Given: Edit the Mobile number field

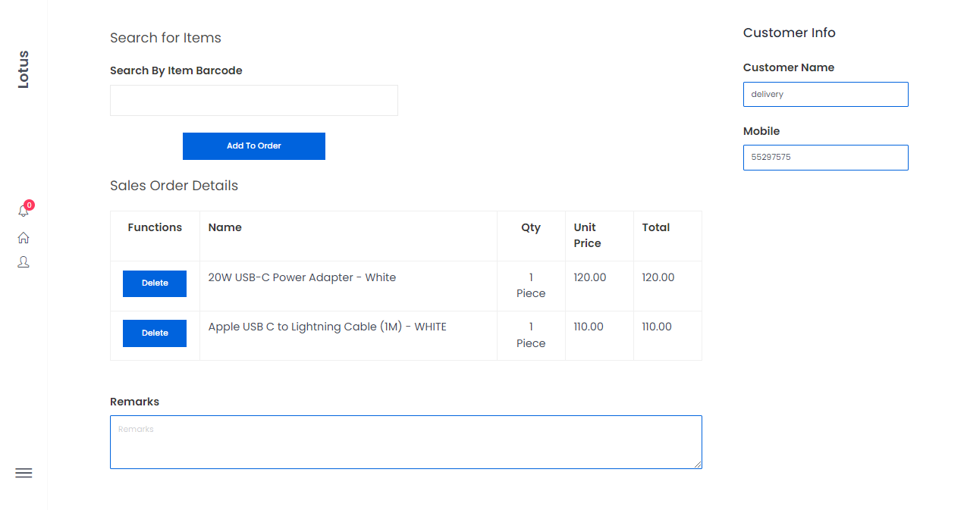Looking at the screenshot, I should click(826, 158).
